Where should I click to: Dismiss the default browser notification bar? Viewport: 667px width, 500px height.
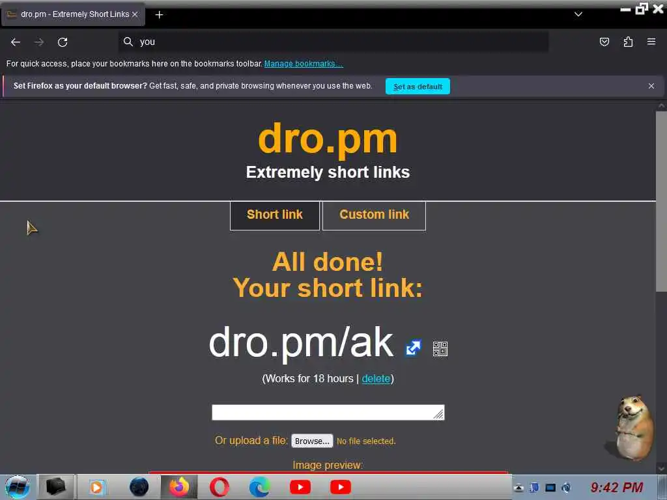click(651, 86)
